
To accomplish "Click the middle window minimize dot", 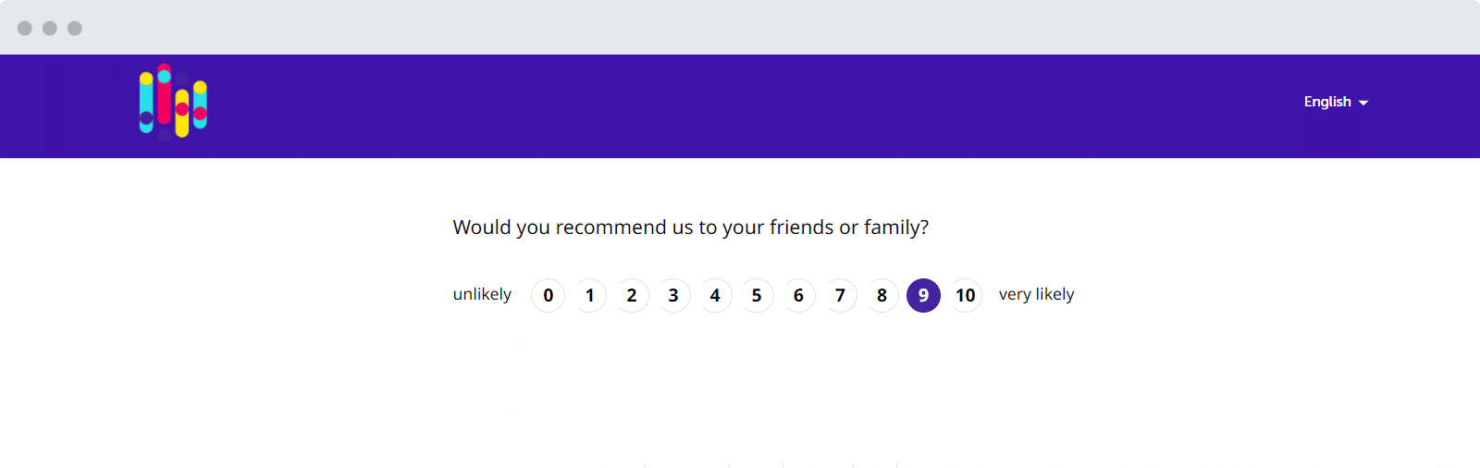I will (50, 28).
